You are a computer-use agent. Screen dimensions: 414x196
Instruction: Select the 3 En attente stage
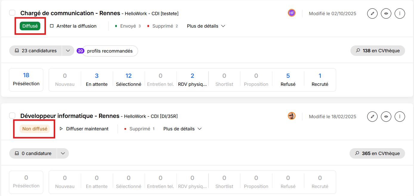coord(97,80)
